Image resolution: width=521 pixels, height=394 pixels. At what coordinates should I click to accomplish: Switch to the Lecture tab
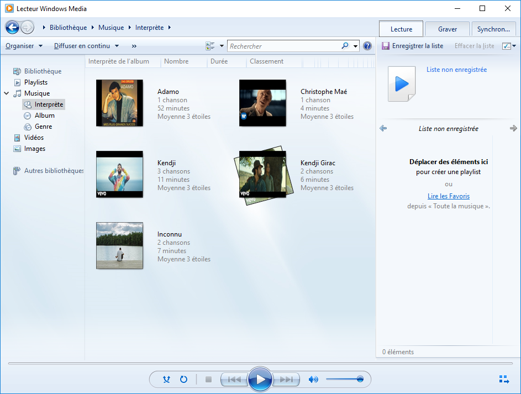tap(401, 29)
